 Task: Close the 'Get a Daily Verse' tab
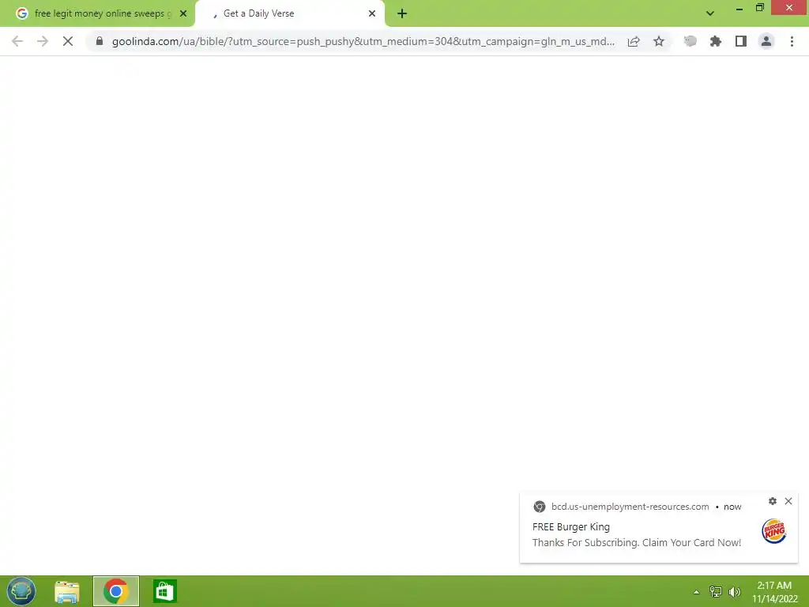372,13
